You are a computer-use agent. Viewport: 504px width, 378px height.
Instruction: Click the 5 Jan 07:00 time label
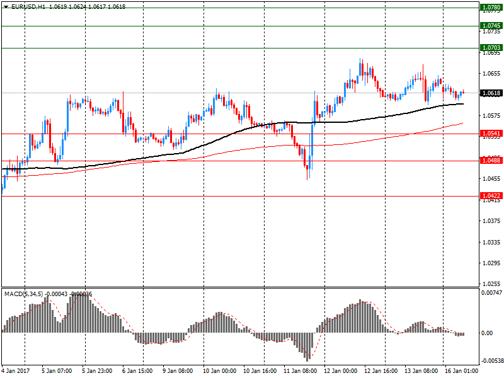click(x=57, y=371)
